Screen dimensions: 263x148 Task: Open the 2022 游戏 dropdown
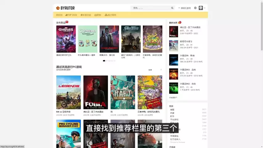[x=185, y=8]
